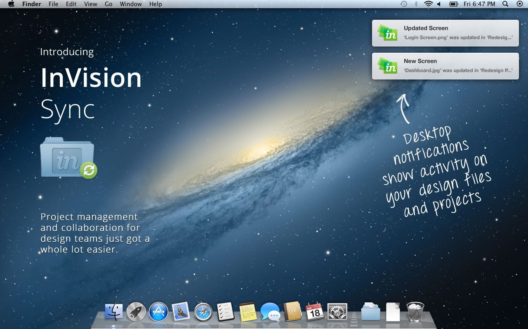
Task: Open Messages chat bubbles in Dock
Action: coord(270,312)
